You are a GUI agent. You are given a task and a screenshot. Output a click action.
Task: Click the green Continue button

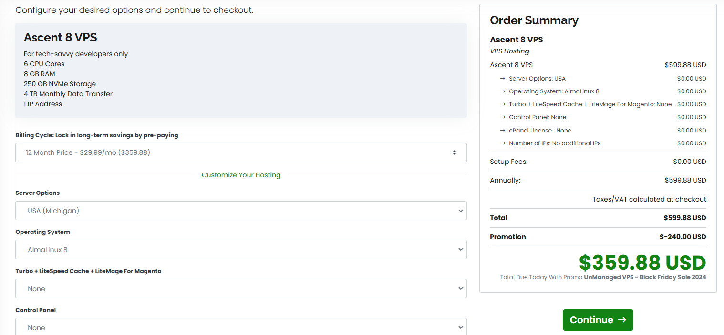pyautogui.click(x=598, y=320)
